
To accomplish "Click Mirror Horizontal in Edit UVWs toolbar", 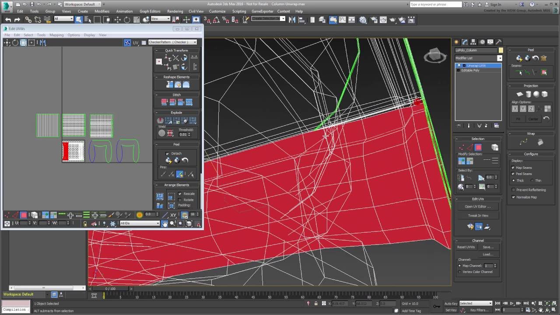I will (42, 42).
